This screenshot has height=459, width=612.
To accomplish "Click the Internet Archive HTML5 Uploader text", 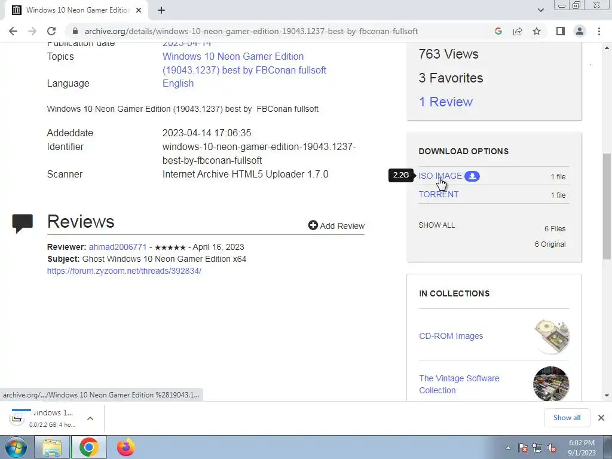I will 245,174.
